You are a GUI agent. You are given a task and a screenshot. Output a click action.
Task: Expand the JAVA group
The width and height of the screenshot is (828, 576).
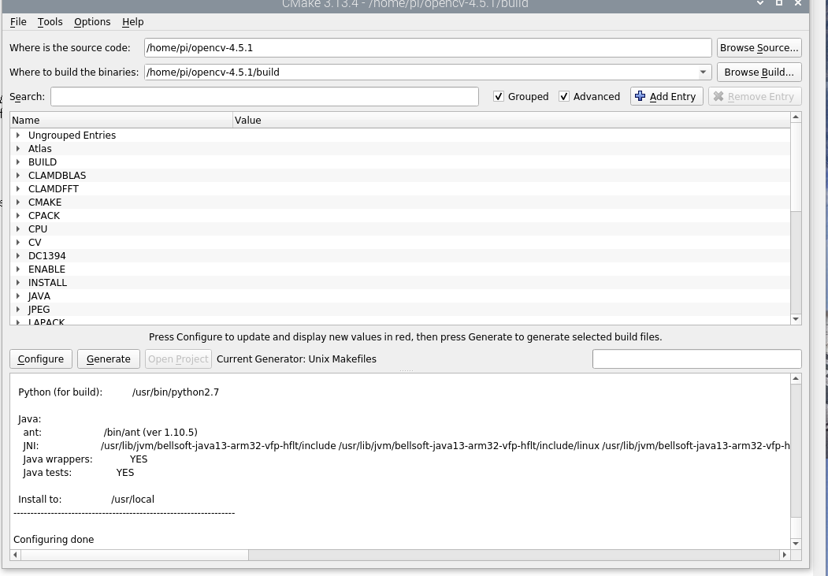tap(18, 295)
